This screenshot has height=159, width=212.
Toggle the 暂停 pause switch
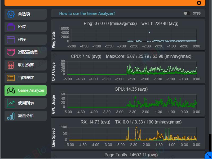(187, 13)
